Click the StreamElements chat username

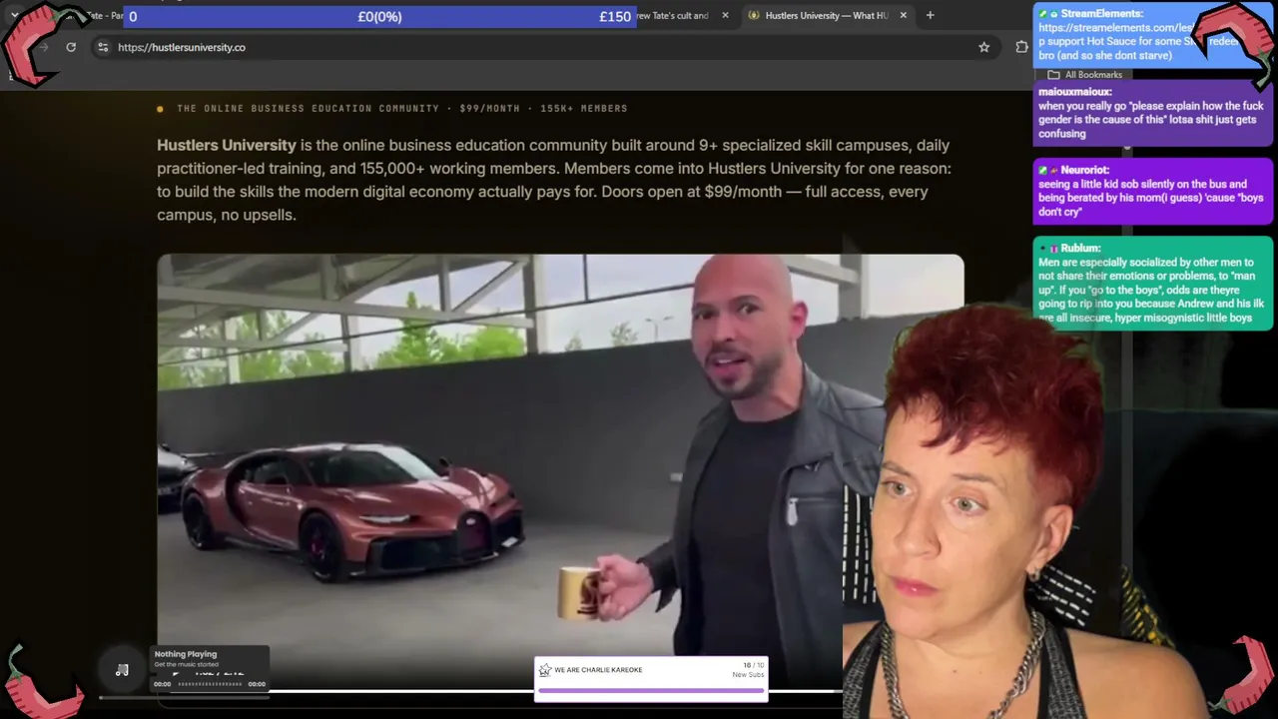(1101, 13)
